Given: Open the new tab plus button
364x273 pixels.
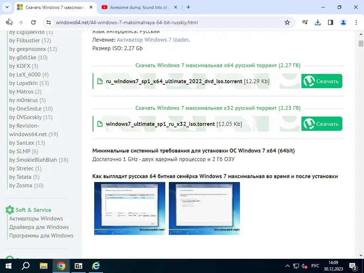Looking at the screenshot, I should pyautogui.click(x=188, y=7).
